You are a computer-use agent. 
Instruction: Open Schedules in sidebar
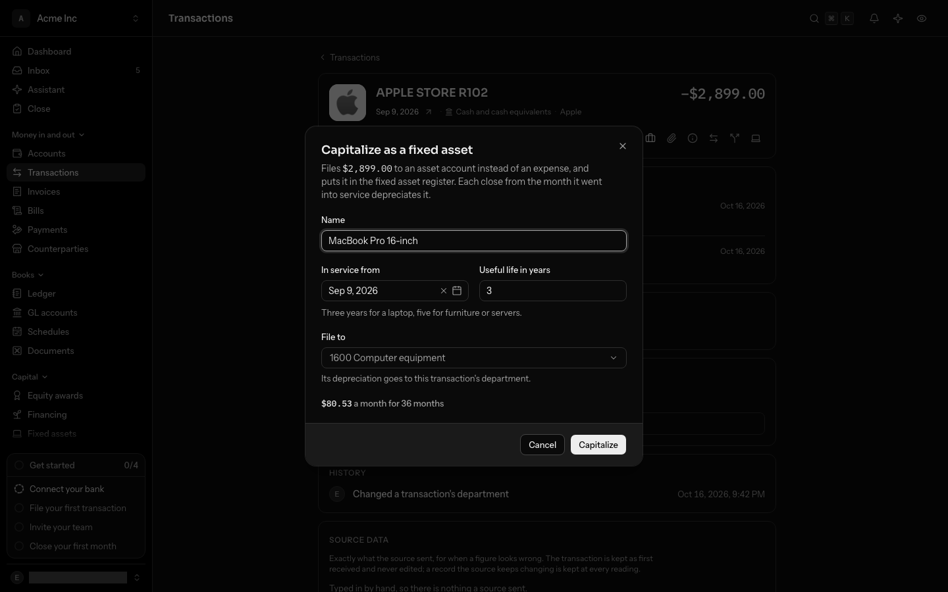pos(76,332)
